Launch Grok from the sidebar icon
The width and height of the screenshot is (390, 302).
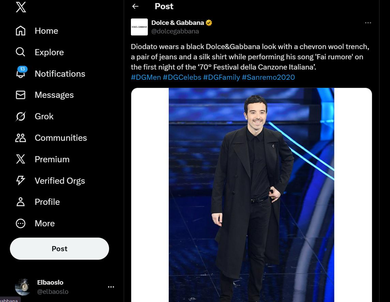pos(21,117)
